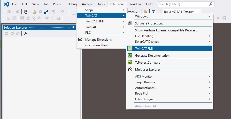
Task: Click the Solution Explorer Forward arrow
Action: tap(12, 34)
